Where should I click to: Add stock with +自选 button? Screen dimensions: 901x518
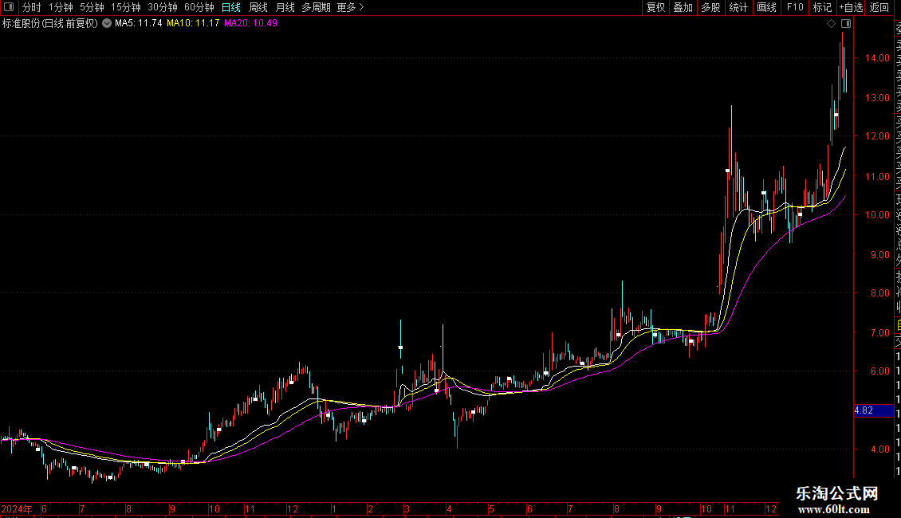[852, 7]
